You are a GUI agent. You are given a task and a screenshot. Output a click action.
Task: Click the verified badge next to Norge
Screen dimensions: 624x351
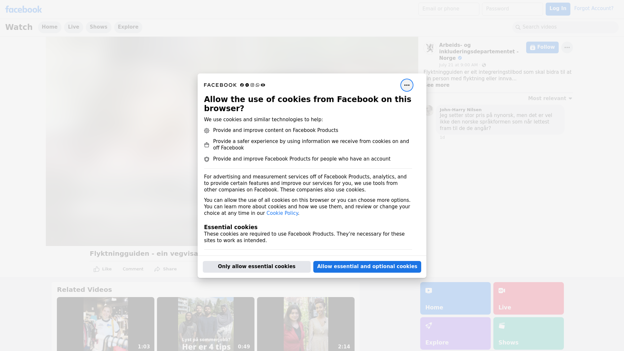tap(460, 58)
